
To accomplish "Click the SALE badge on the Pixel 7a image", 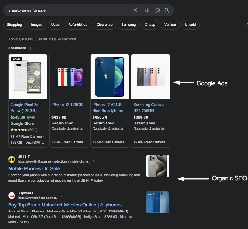I will [16, 59].
